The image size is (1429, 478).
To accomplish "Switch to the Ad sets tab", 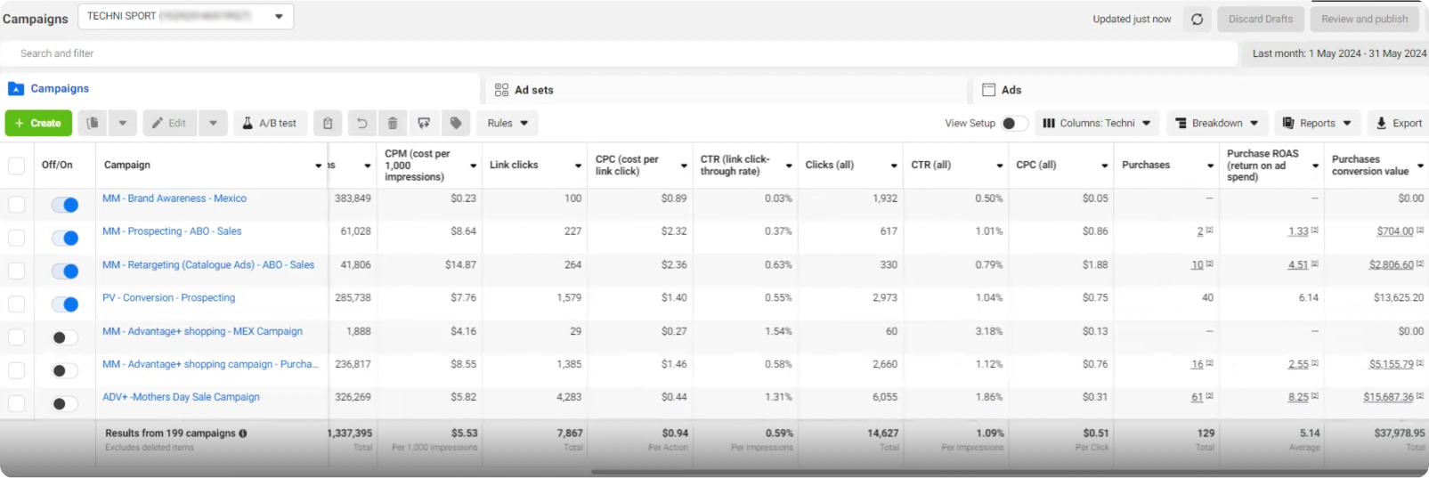I will click(x=533, y=90).
